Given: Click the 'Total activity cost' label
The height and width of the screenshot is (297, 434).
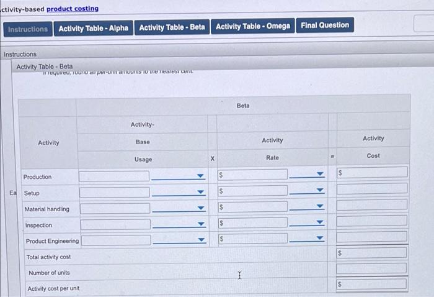Looking at the screenshot, I should (48, 257).
